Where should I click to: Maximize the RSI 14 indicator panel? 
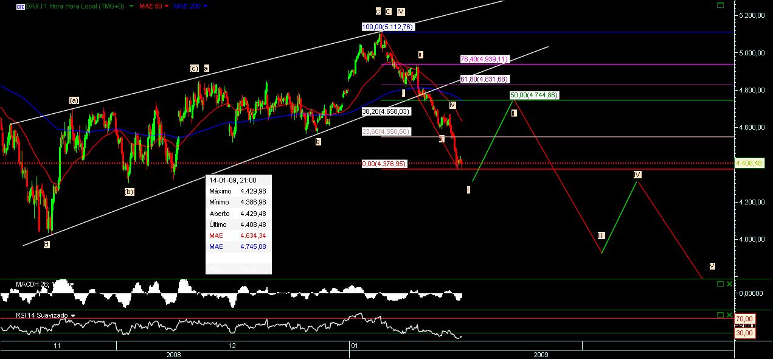tap(721, 315)
